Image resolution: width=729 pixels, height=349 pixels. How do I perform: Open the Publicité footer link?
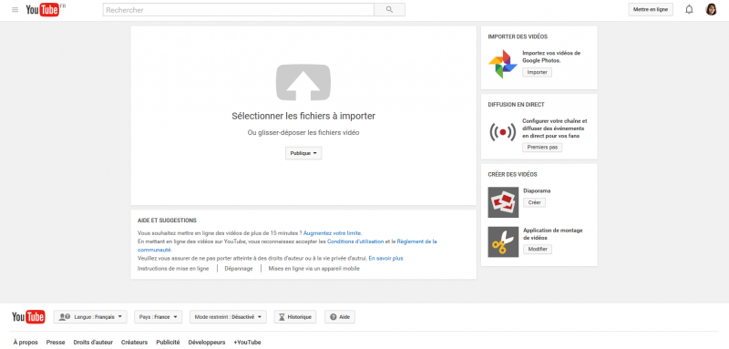point(168,343)
